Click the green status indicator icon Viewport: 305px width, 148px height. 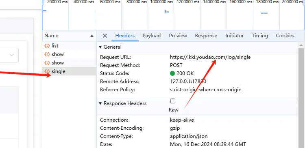[x=172, y=73]
